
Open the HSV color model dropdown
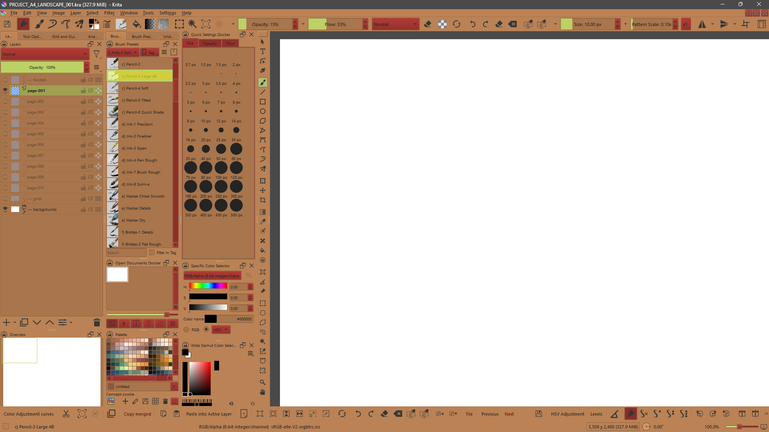(221, 330)
